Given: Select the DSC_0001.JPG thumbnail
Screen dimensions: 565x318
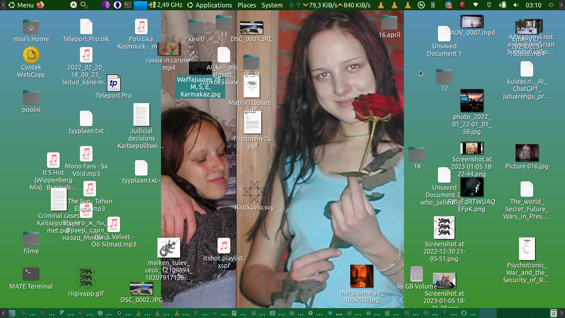Looking at the screenshot, I should [x=251, y=32].
